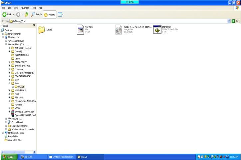241x160 pixels.
Task: Select Administrator's Documents in tree
Action: [x=23, y=129]
